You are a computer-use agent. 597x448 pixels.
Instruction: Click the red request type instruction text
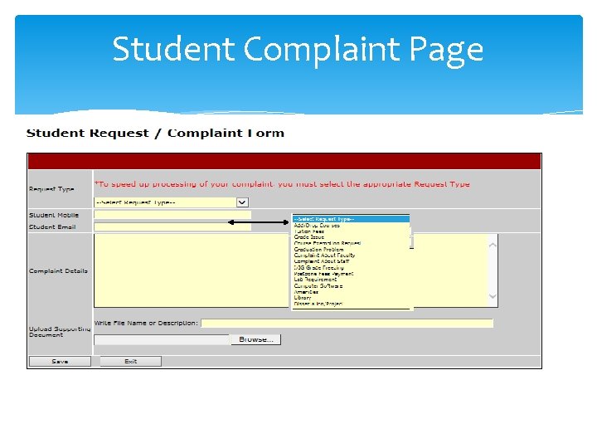pos(282,184)
